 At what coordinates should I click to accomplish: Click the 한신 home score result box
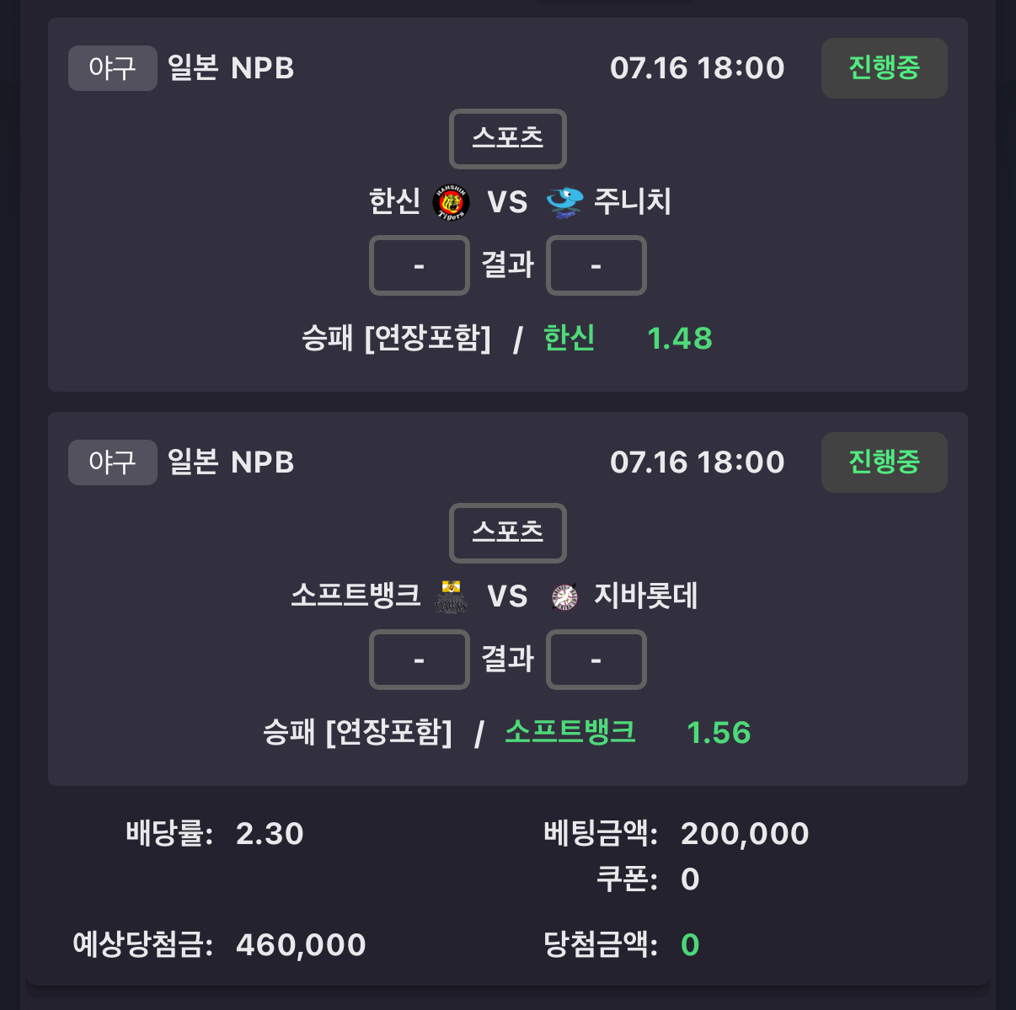(420, 265)
